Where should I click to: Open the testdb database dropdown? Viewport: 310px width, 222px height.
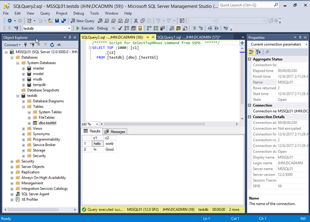[x=69, y=29]
